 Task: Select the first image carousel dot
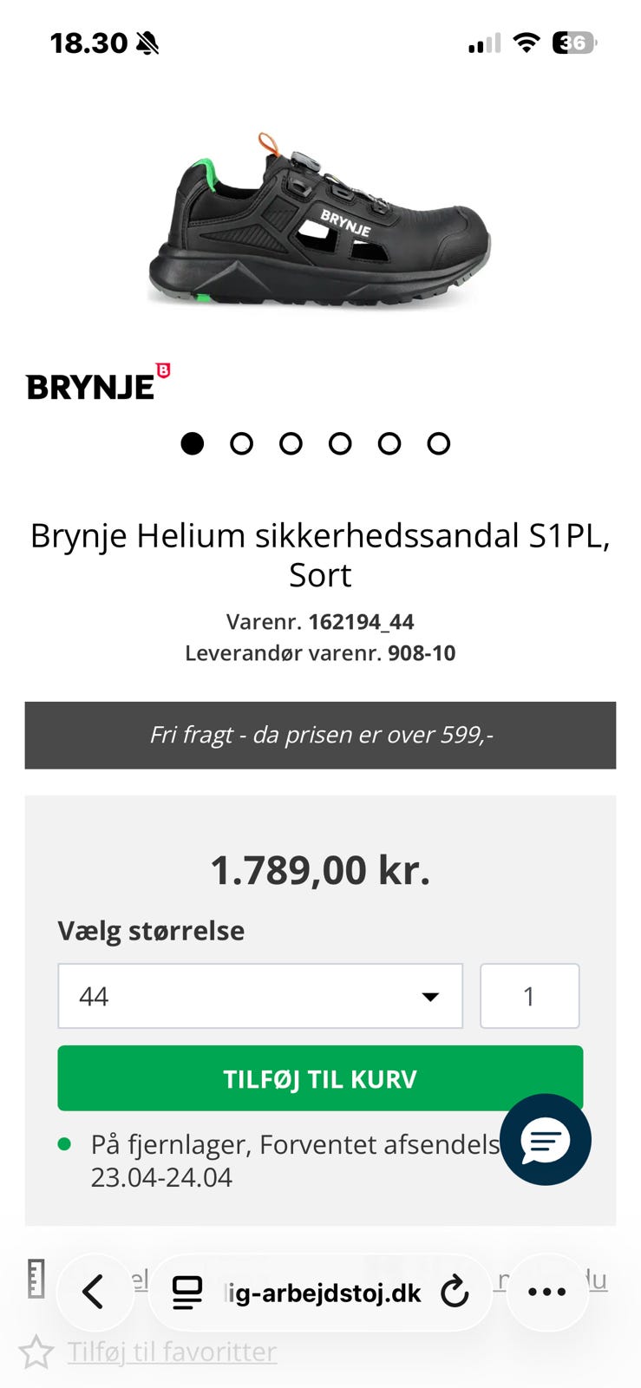(x=193, y=443)
